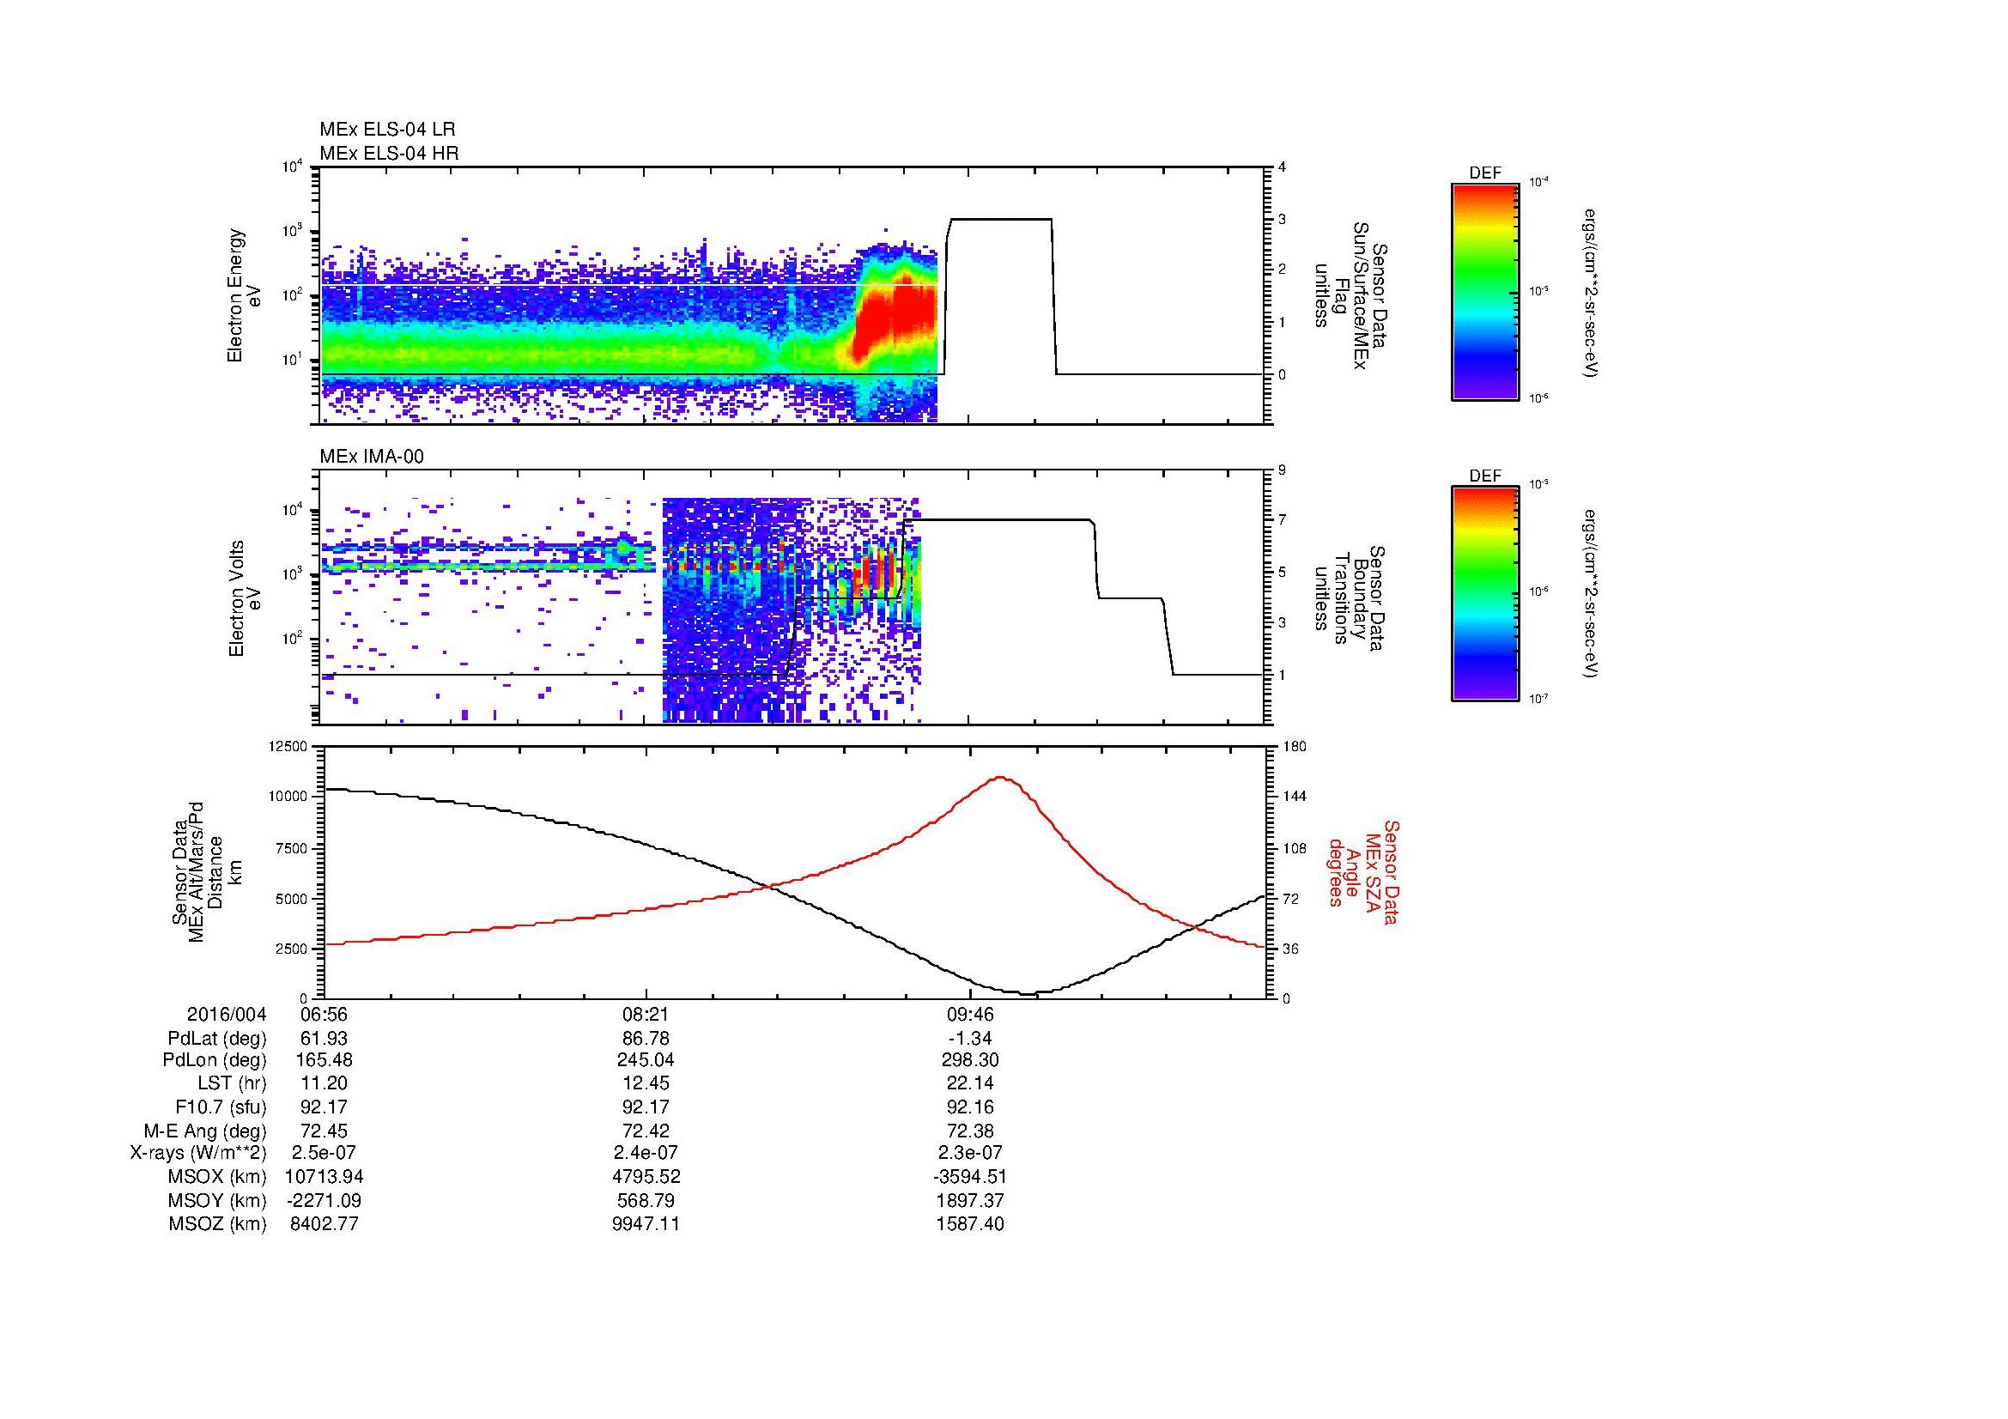
Task: Click the MSOY value 568.79
Action: (646, 1200)
